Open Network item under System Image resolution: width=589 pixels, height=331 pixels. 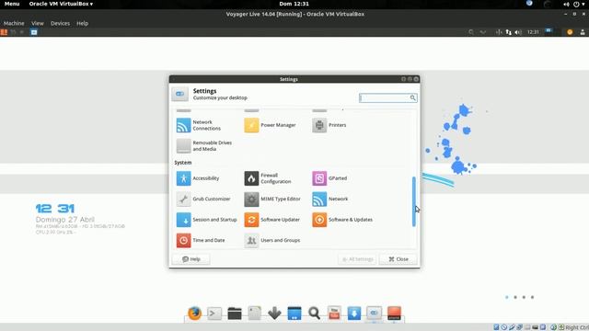(x=330, y=199)
